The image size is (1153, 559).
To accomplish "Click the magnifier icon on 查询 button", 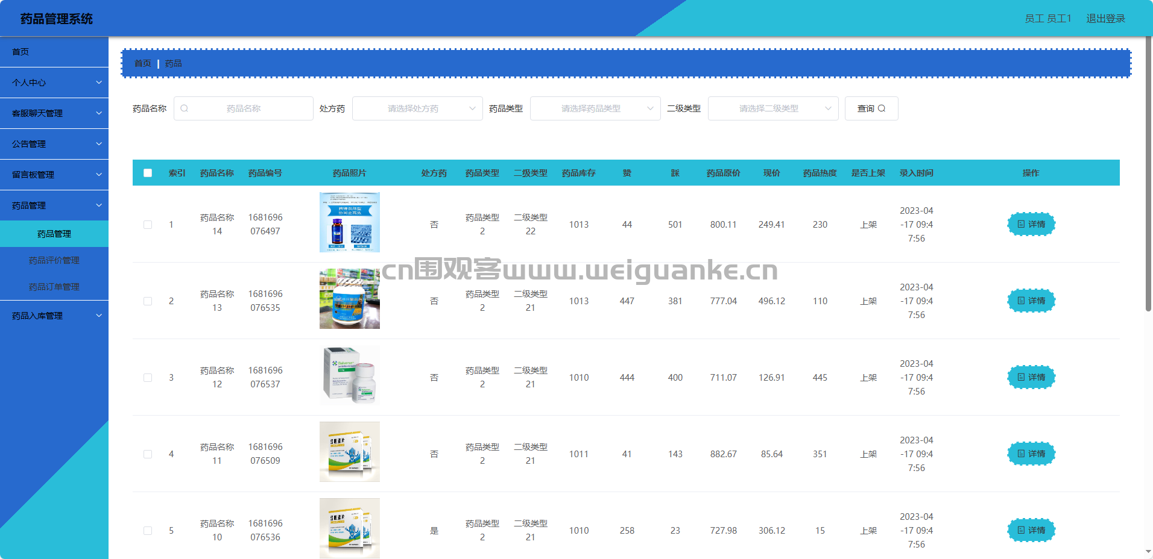I will tap(882, 108).
